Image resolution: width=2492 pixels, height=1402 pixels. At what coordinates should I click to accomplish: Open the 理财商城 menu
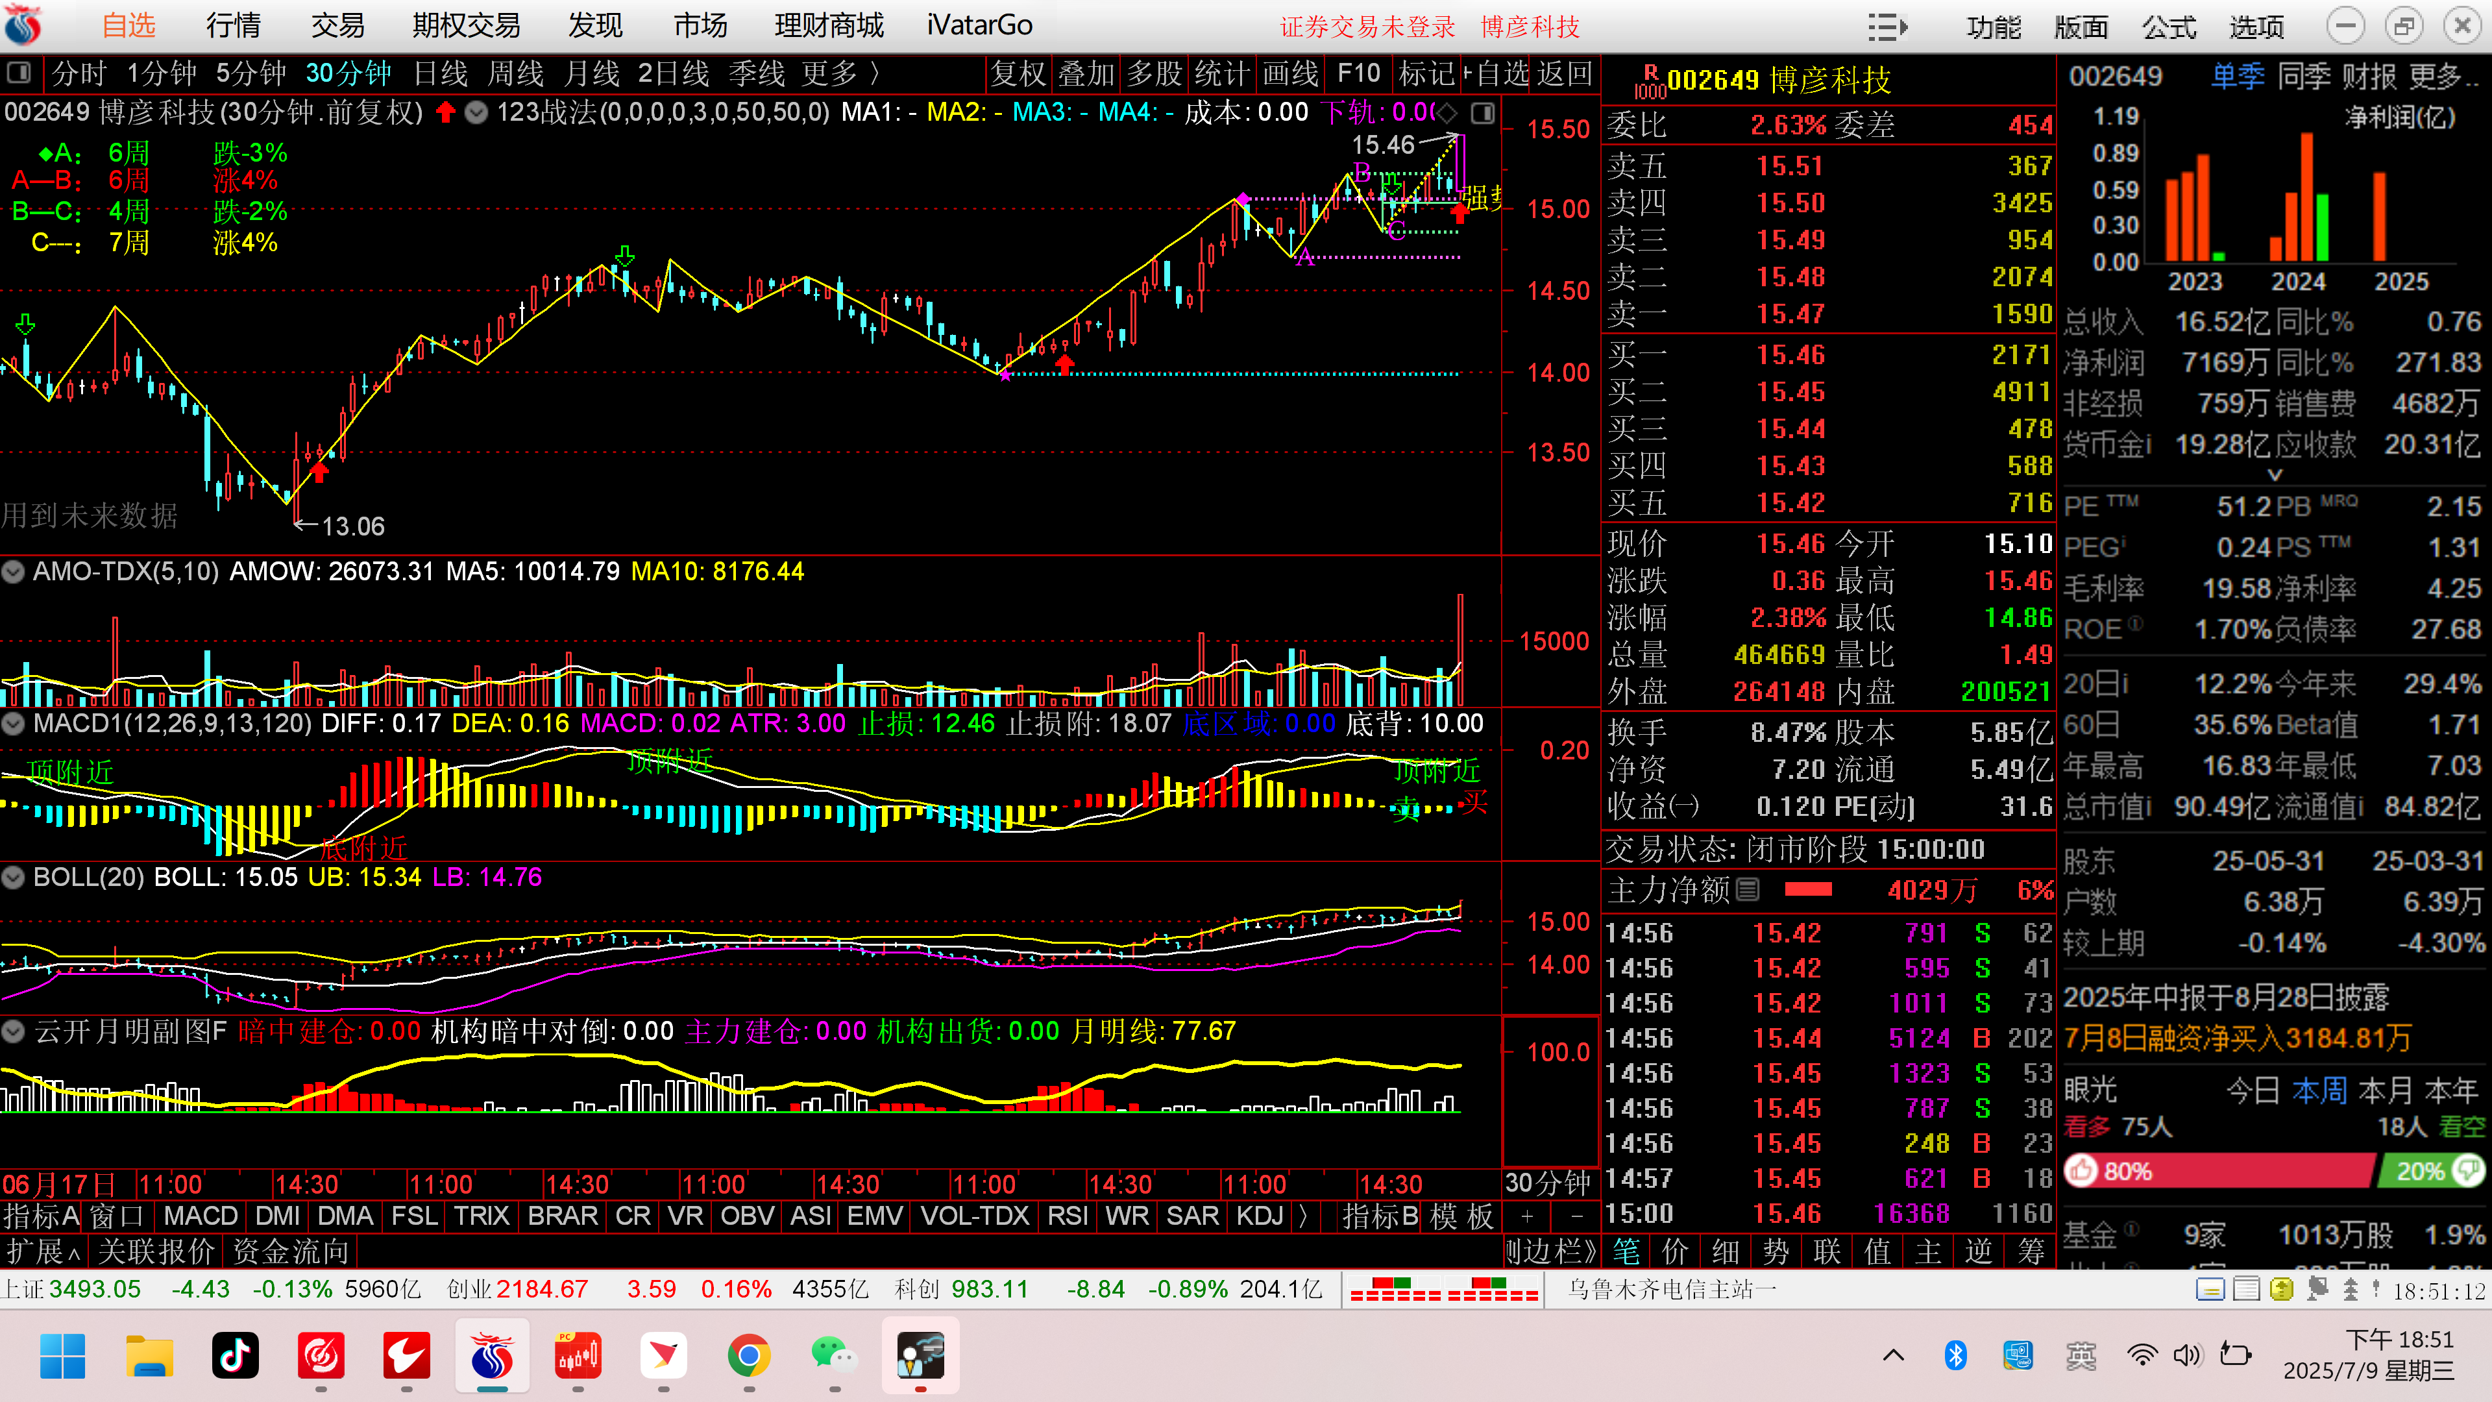coord(829,26)
